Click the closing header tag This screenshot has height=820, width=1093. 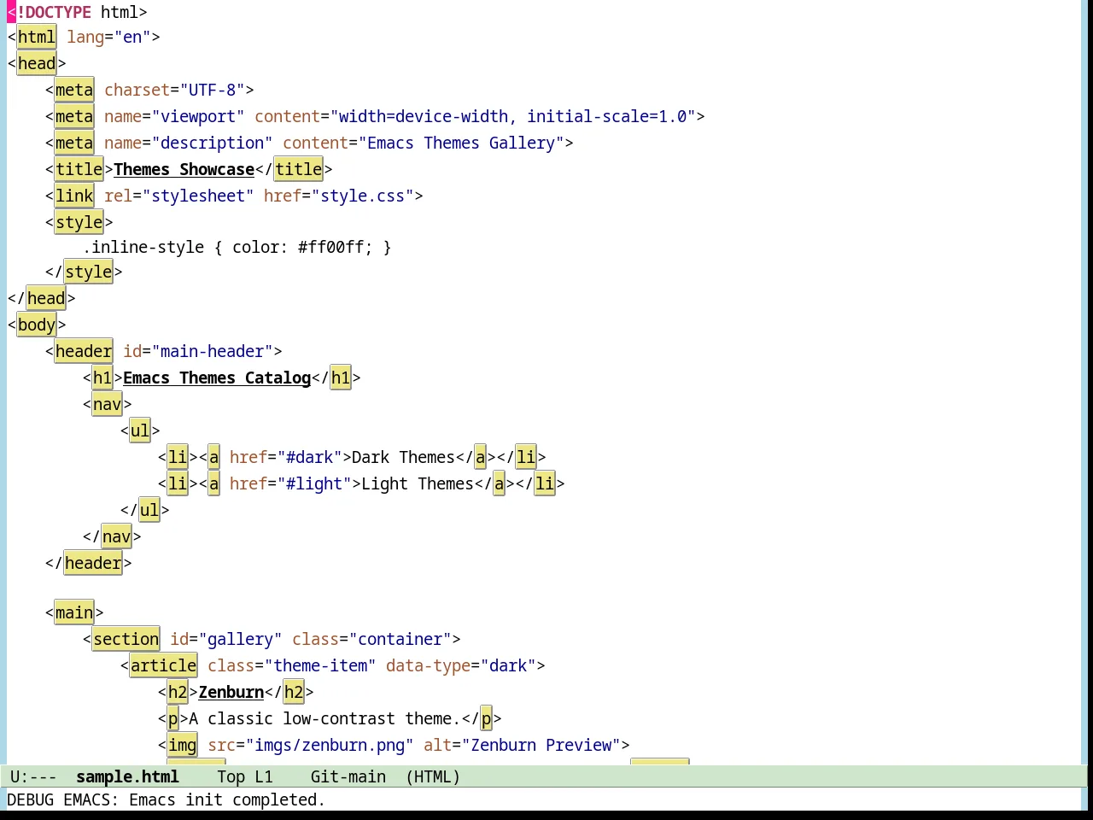(88, 563)
